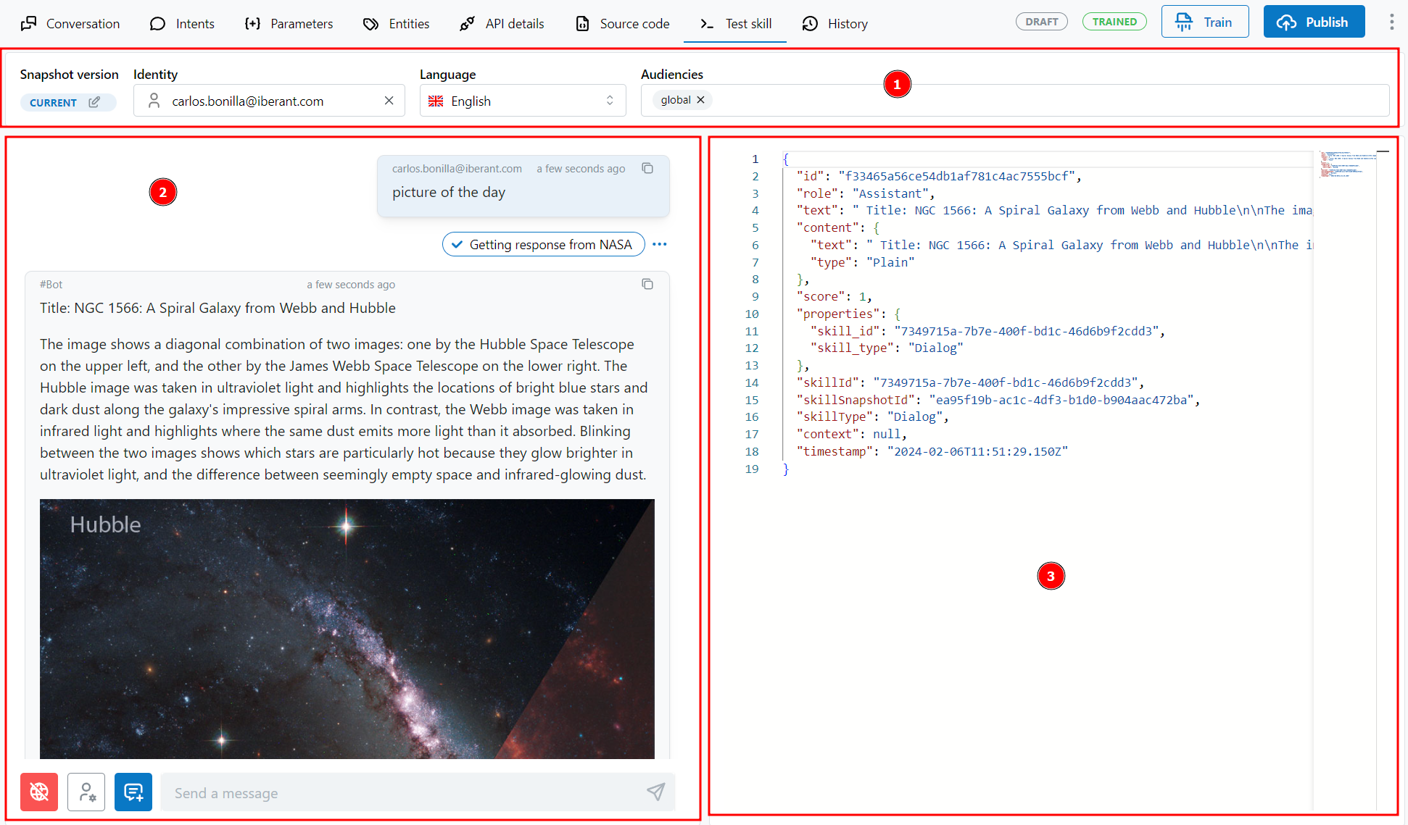
Task: Open the Conversation tab
Action: coord(70,23)
